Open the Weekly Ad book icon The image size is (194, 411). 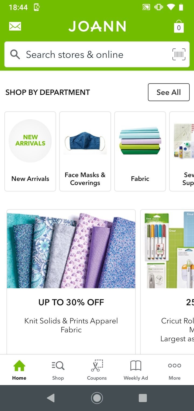[136, 370]
